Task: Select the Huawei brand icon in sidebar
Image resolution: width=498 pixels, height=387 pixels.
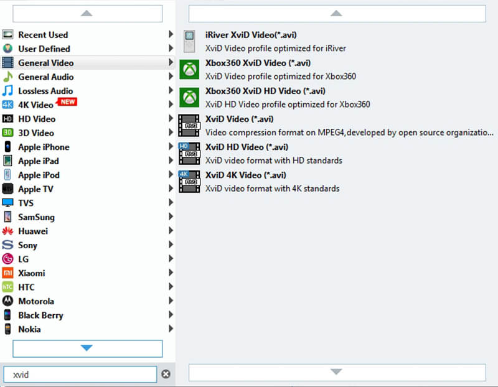Action: 7,231
